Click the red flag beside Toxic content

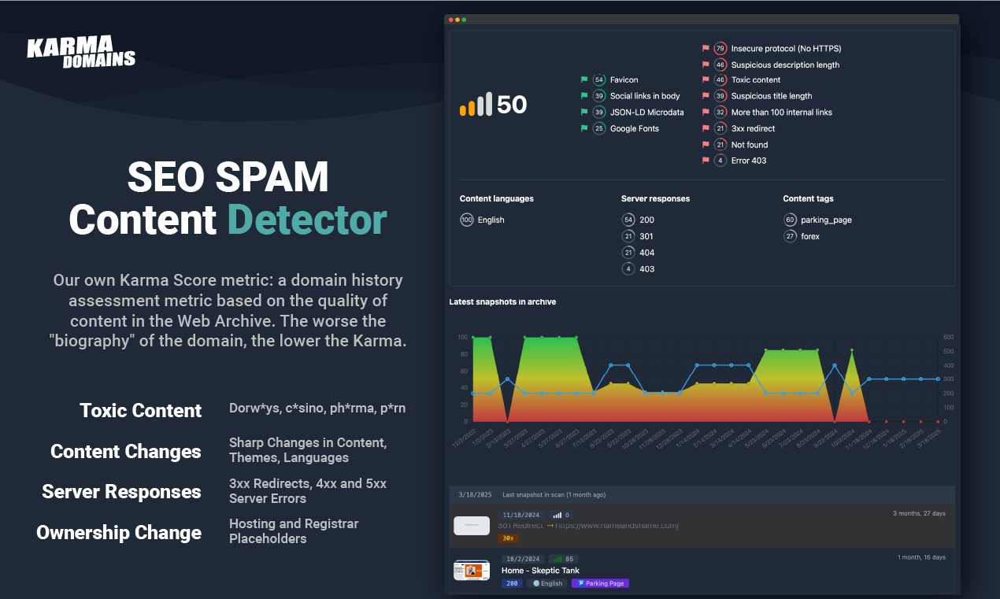click(x=705, y=79)
